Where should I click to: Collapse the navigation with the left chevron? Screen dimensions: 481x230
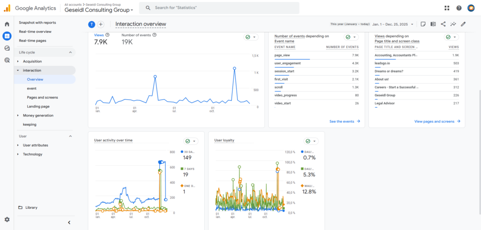click(70, 222)
